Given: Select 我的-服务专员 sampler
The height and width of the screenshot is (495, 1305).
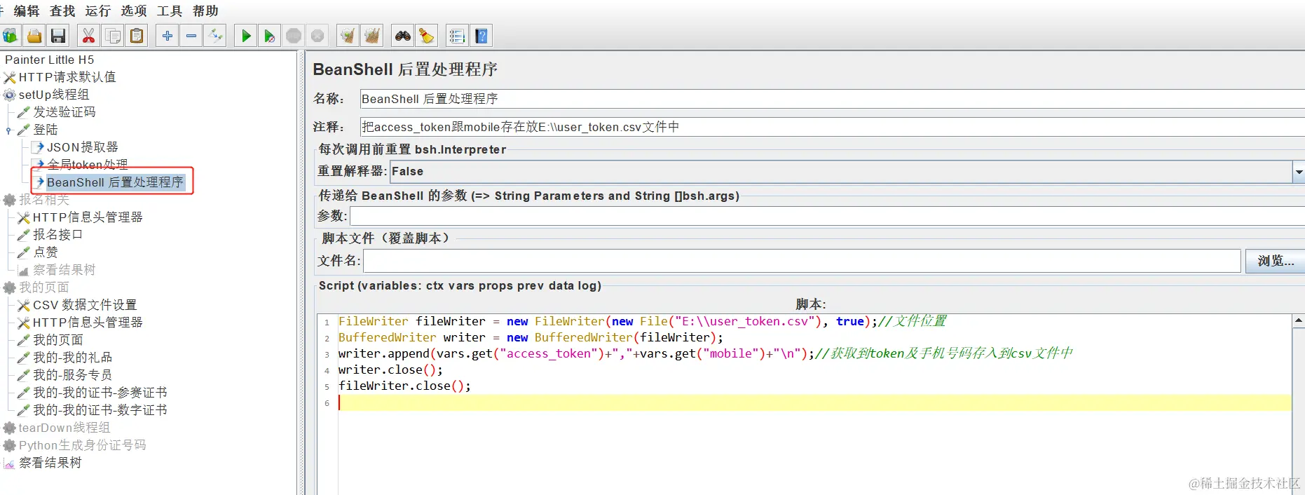Looking at the screenshot, I should [72, 375].
